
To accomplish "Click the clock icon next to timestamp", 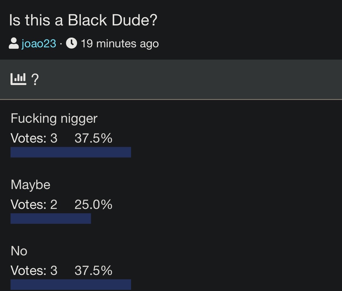I will [x=72, y=44].
